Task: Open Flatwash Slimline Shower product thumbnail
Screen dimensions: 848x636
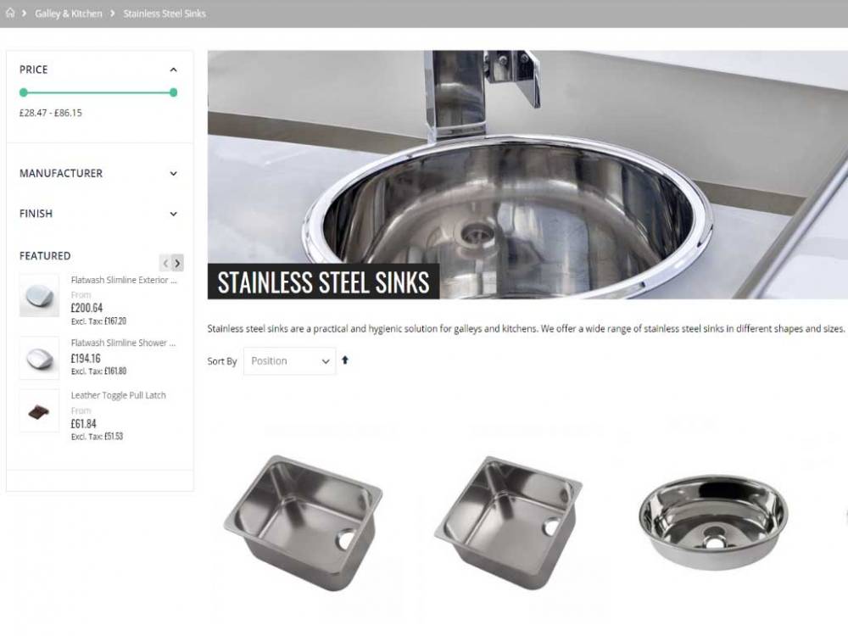Action: (39, 358)
